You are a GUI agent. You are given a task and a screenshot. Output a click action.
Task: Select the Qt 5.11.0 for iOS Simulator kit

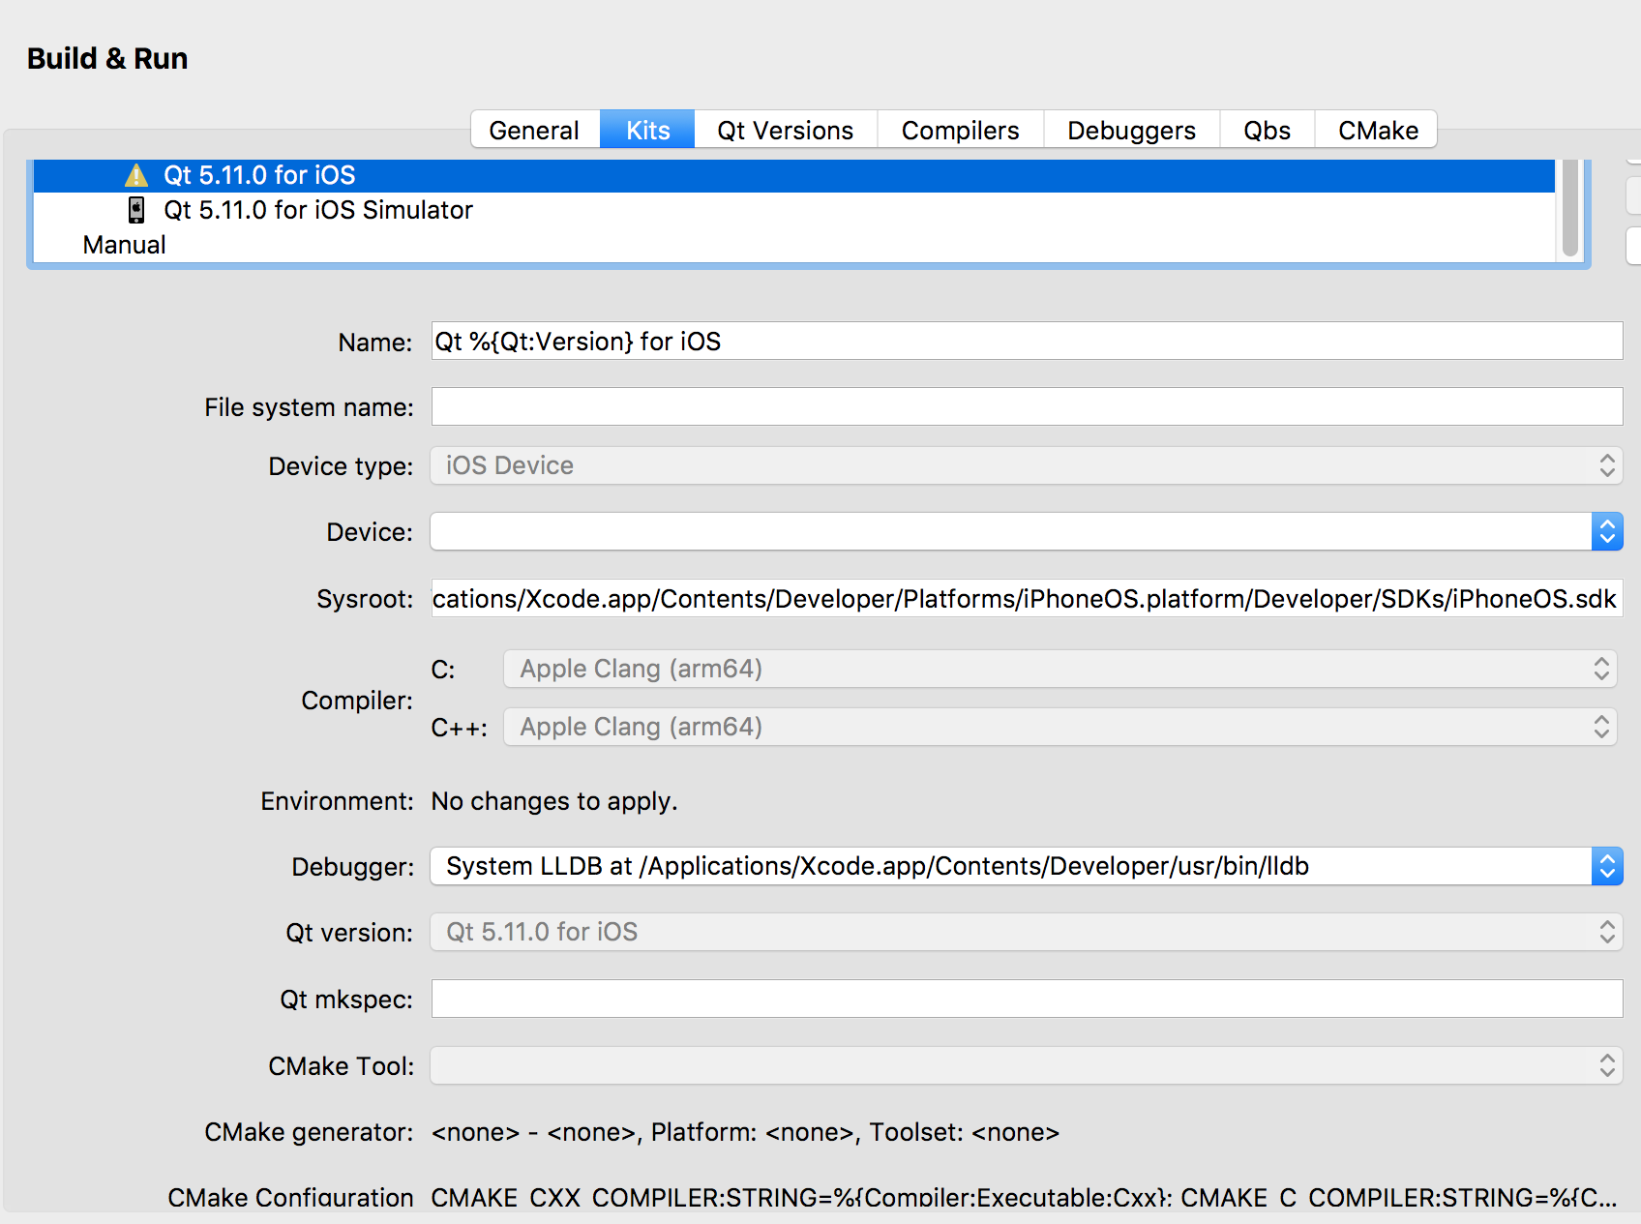(317, 210)
